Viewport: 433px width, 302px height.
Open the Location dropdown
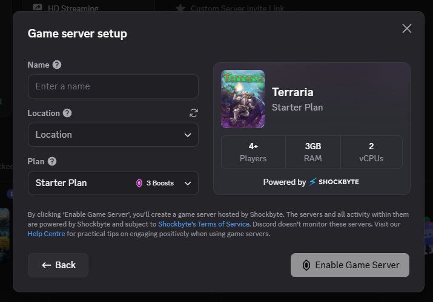(x=113, y=135)
